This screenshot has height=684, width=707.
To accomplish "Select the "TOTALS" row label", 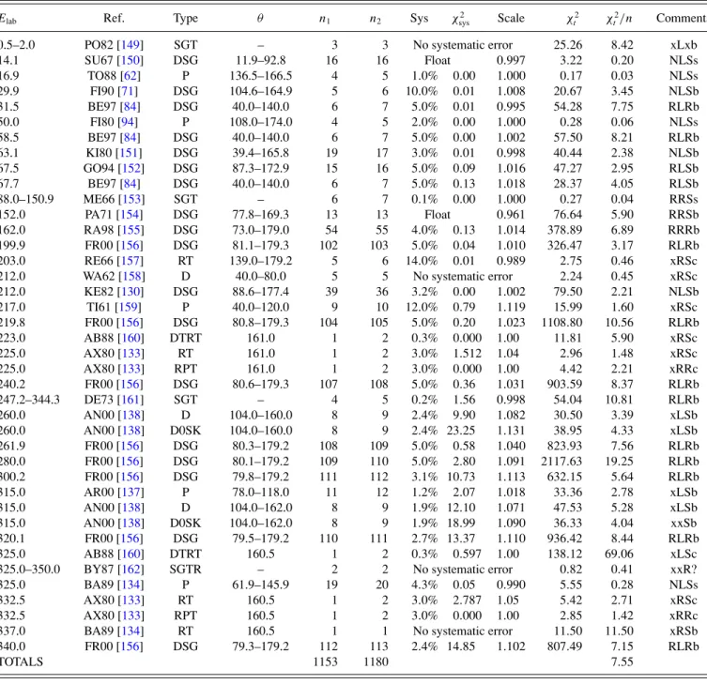I will click(22, 661).
